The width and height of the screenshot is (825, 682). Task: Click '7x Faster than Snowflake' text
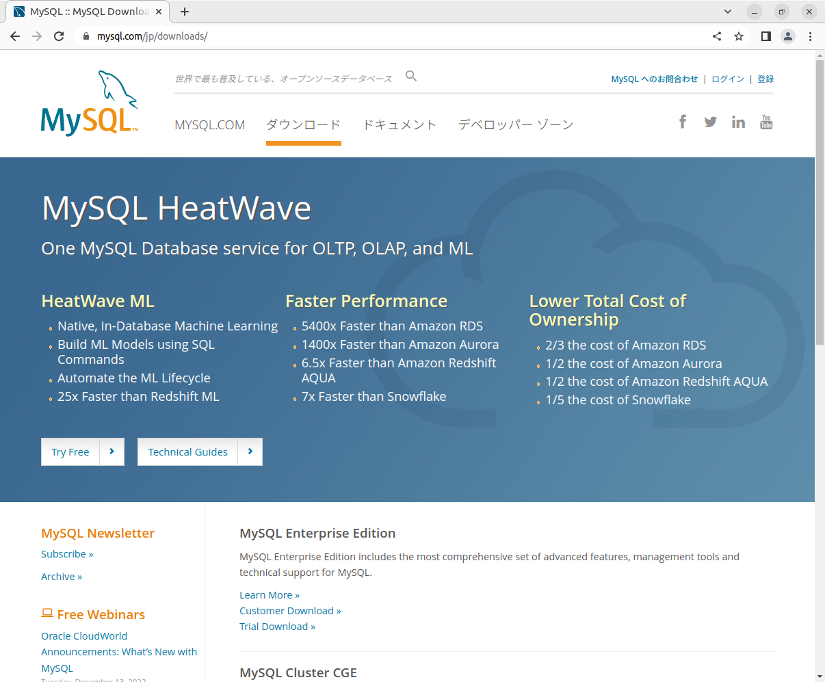(374, 397)
